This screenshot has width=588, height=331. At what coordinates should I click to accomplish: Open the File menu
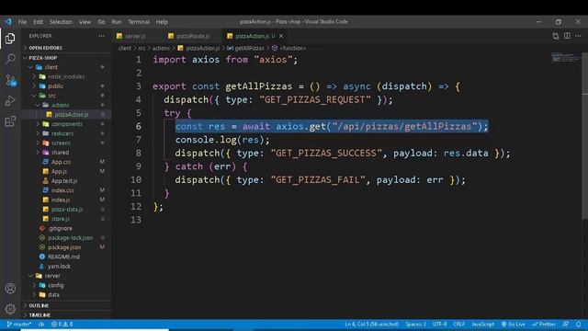click(x=22, y=22)
